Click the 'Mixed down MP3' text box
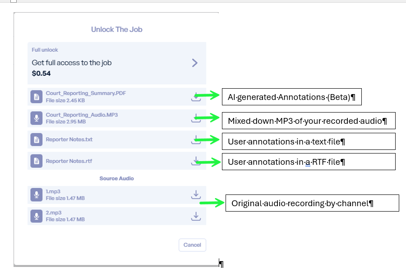 (308, 121)
